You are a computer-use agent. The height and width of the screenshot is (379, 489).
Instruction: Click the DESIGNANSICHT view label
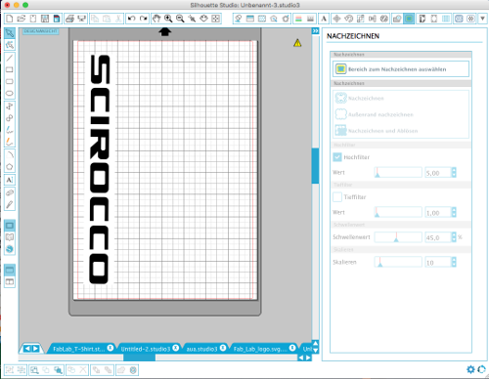41,31
